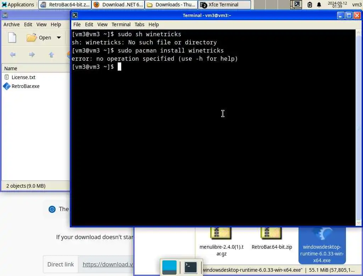The width and height of the screenshot is (363, 276).
Task: Open the Terminal window's Edit menu
Action: click(89, 24)
